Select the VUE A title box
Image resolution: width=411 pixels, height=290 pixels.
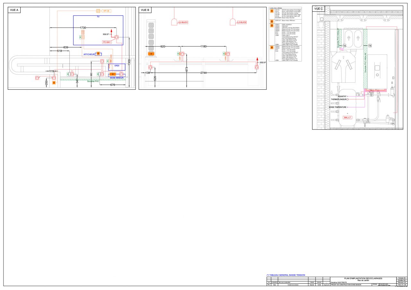click(x=14, y=10)
